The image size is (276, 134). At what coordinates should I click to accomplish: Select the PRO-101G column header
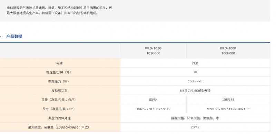tap(153, 51)
